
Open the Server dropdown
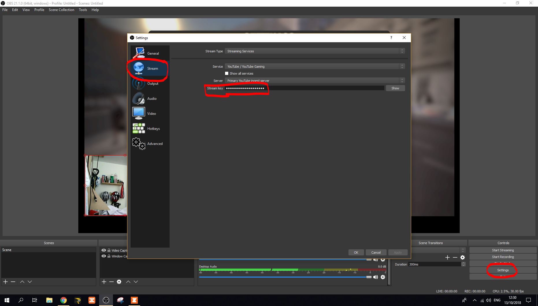tap(315, 81)
